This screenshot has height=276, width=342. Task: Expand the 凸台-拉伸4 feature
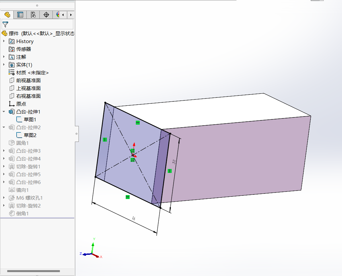4,159
